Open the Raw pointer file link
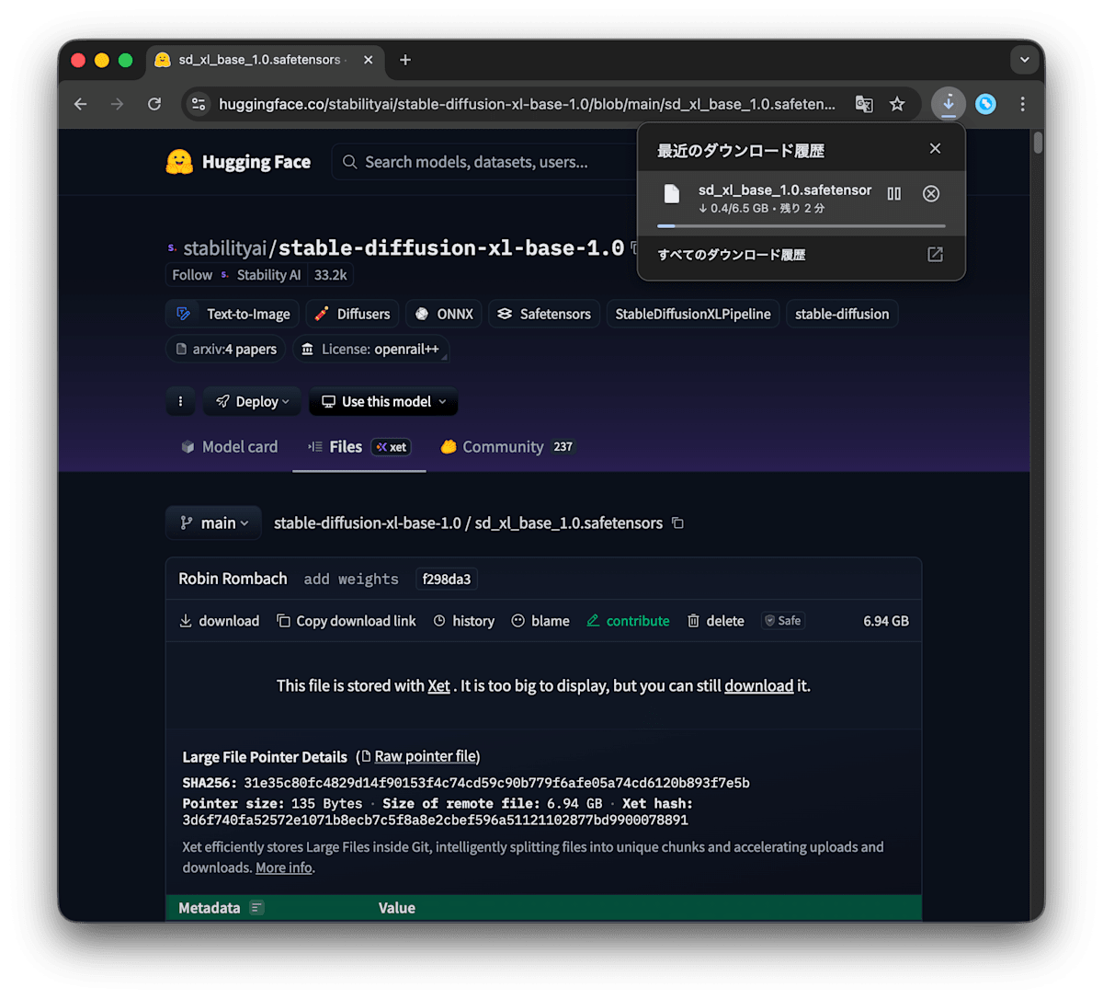The width and height of the screenshot is (1103, 999). [x=426, y=756]
